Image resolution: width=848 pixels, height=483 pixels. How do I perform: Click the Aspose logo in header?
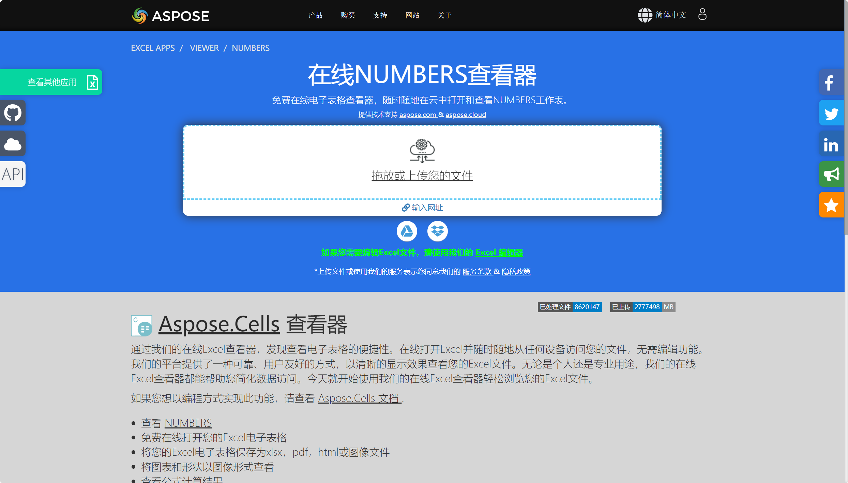click(x=170, y=16)
